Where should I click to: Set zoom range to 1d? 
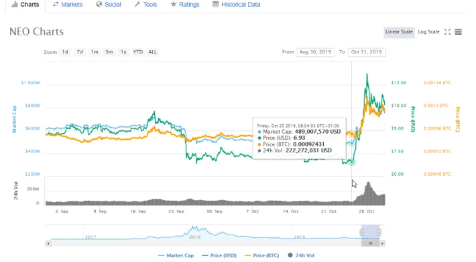[65, 52]
